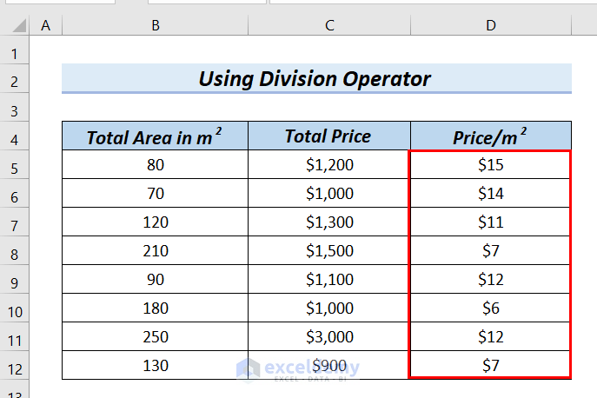
Task: Click the "Using Division Operator" title cell
Action: pyautogui.click(x=316, y=78)
